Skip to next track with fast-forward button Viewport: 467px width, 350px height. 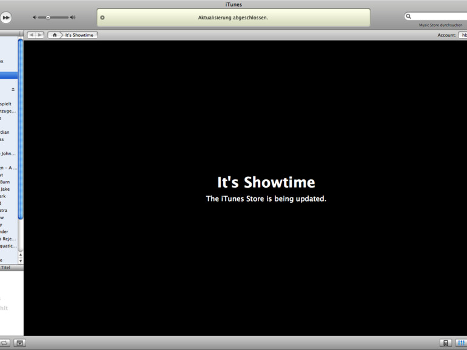(5, 18)
